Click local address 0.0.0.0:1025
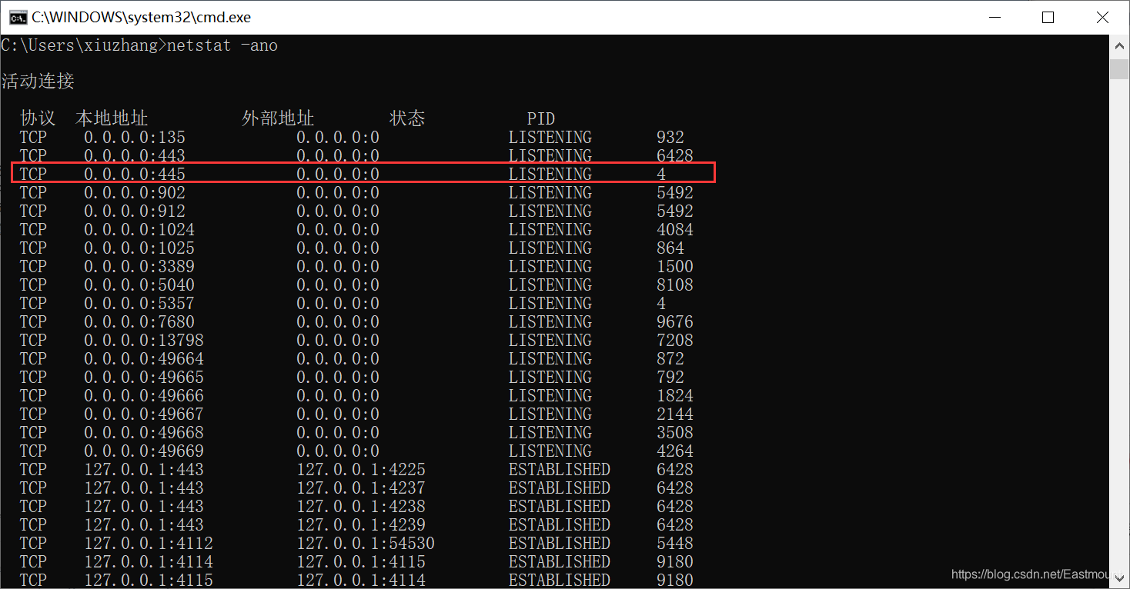1130x589 pixels. point(139,248)
